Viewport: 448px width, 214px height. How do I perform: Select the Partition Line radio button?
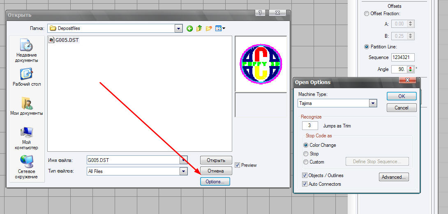click(x=367, y=46)
